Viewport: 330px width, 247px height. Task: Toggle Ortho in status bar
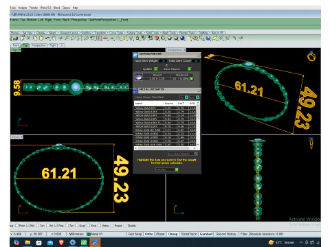click(x=149, y=234)
